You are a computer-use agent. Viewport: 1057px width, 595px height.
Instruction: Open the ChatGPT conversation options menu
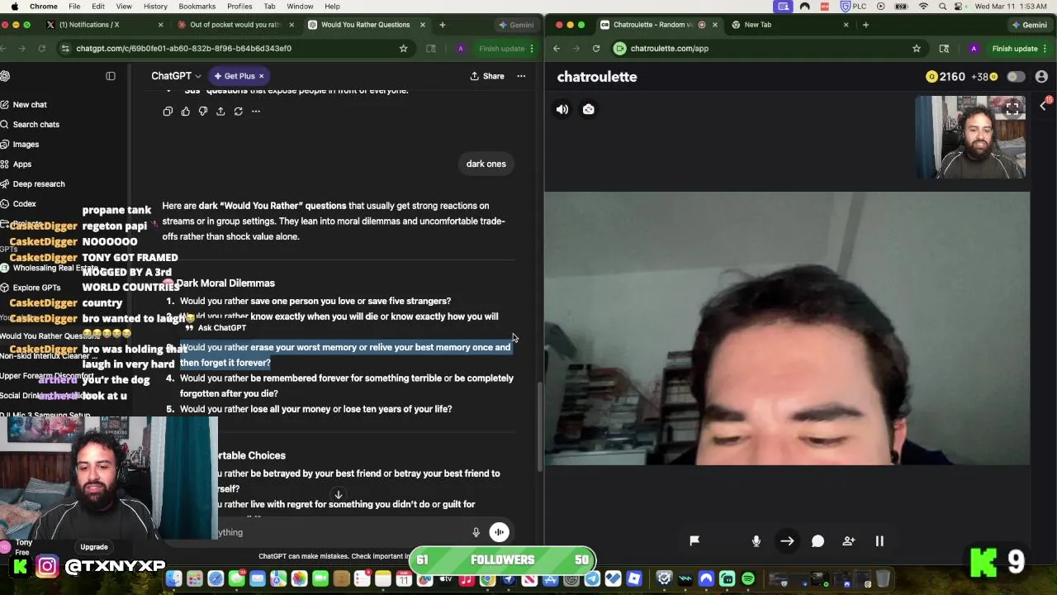click(521, 76)
